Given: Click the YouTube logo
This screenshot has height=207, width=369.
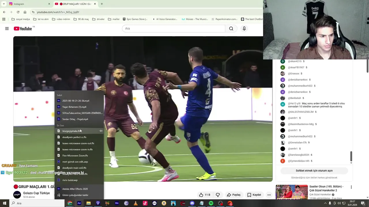Looking at the screenshot, I should 22,28.
